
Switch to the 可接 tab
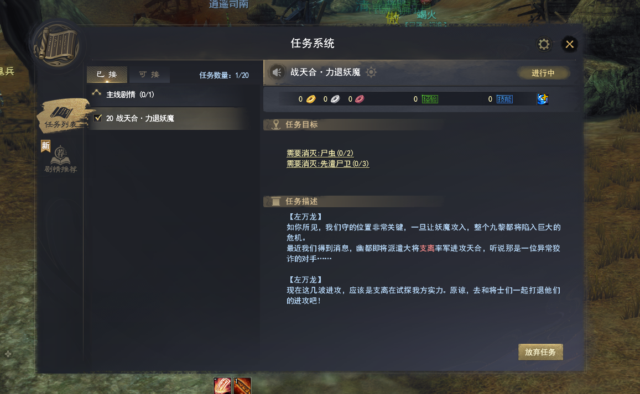(149, 74)
